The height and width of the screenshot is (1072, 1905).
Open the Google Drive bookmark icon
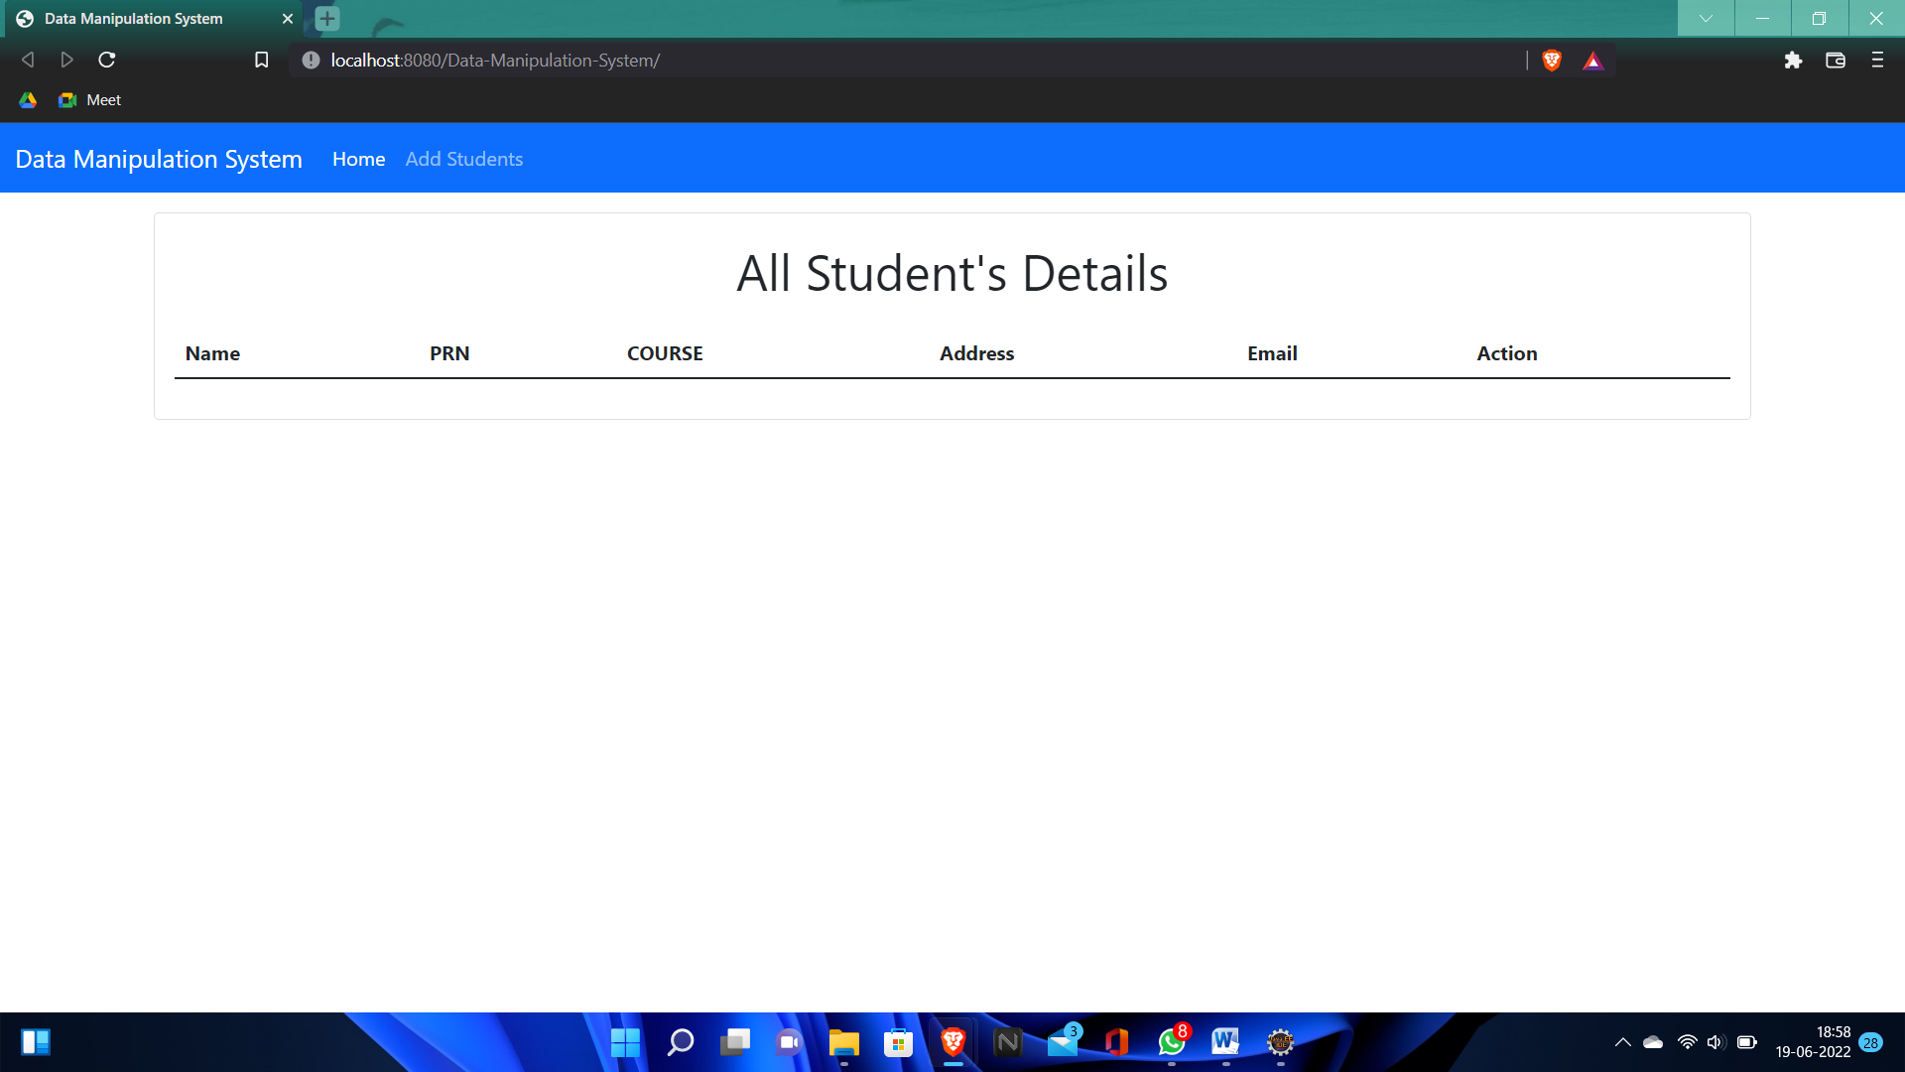[28, 100]
